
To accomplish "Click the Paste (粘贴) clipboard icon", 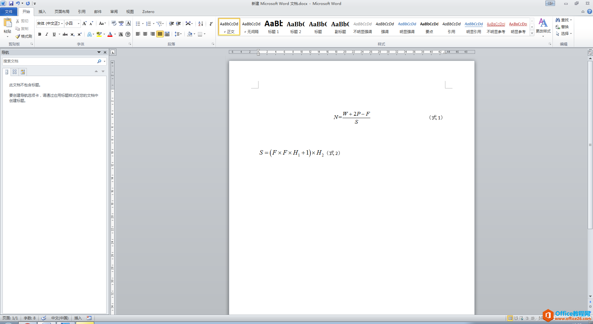I will (x=7, y=23).
